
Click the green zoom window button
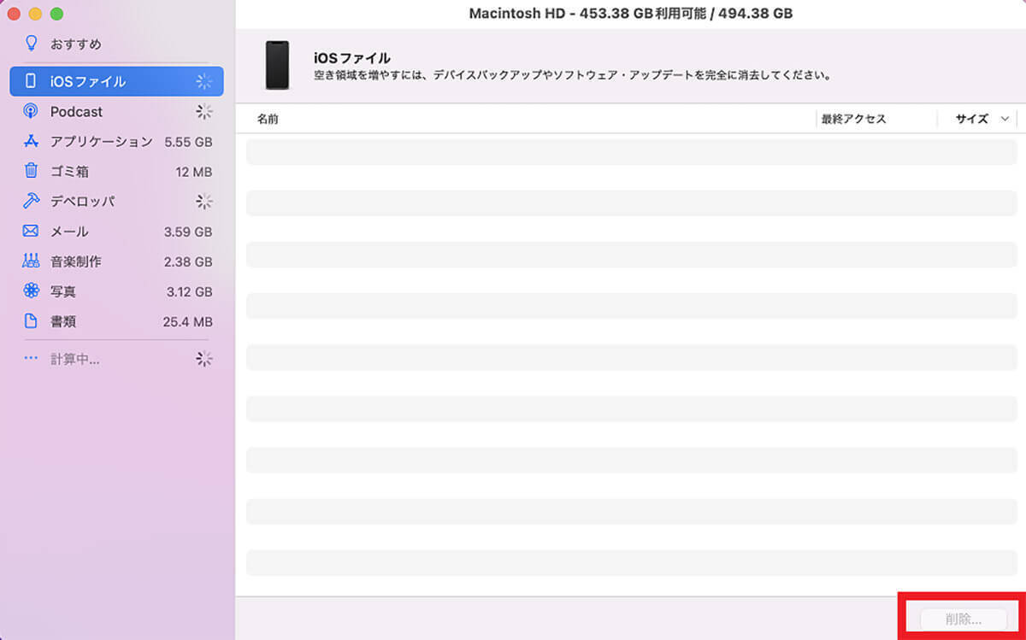click(56, 14)
